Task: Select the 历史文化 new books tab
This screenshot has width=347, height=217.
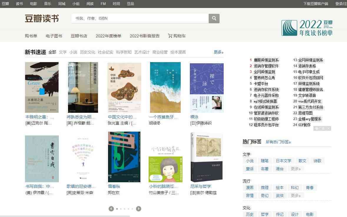Action: point(87,52)
